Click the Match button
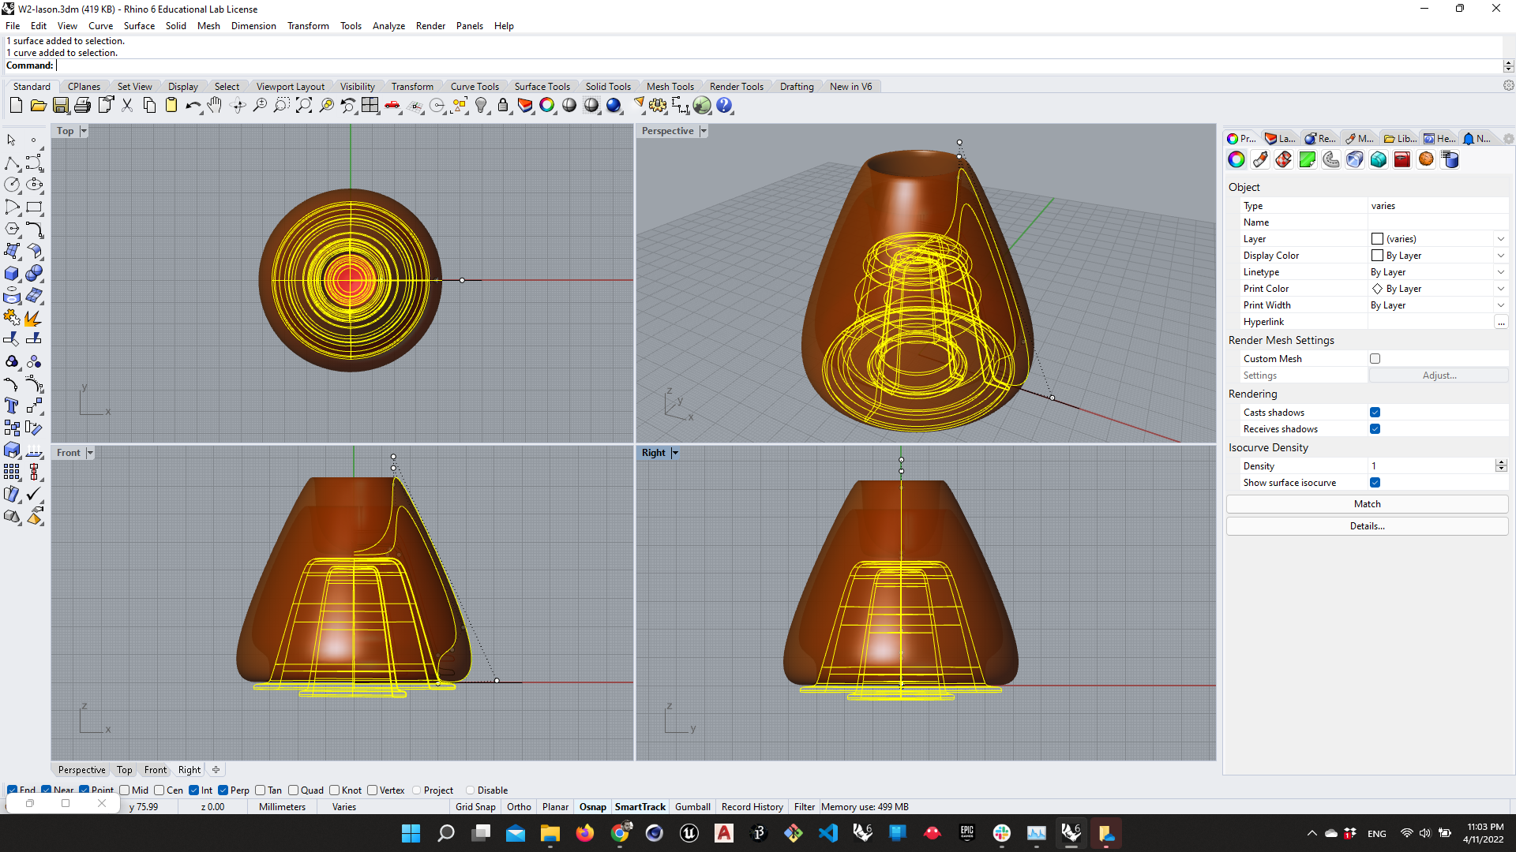This screenshot has width=1516, height=852. click(1367, 504)
